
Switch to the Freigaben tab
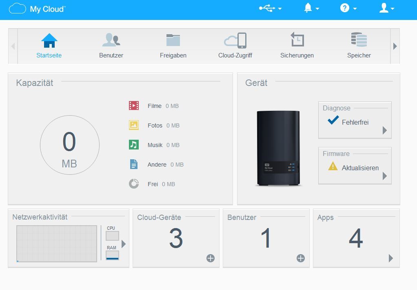tap(173, 46)
